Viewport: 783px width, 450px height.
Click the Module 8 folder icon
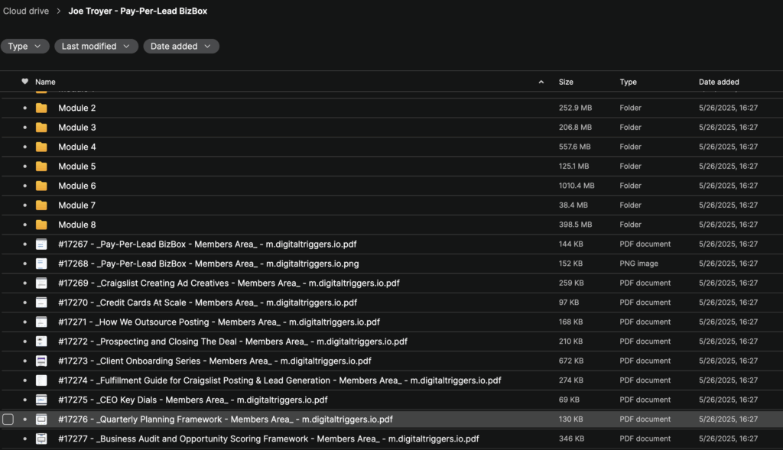41,225
